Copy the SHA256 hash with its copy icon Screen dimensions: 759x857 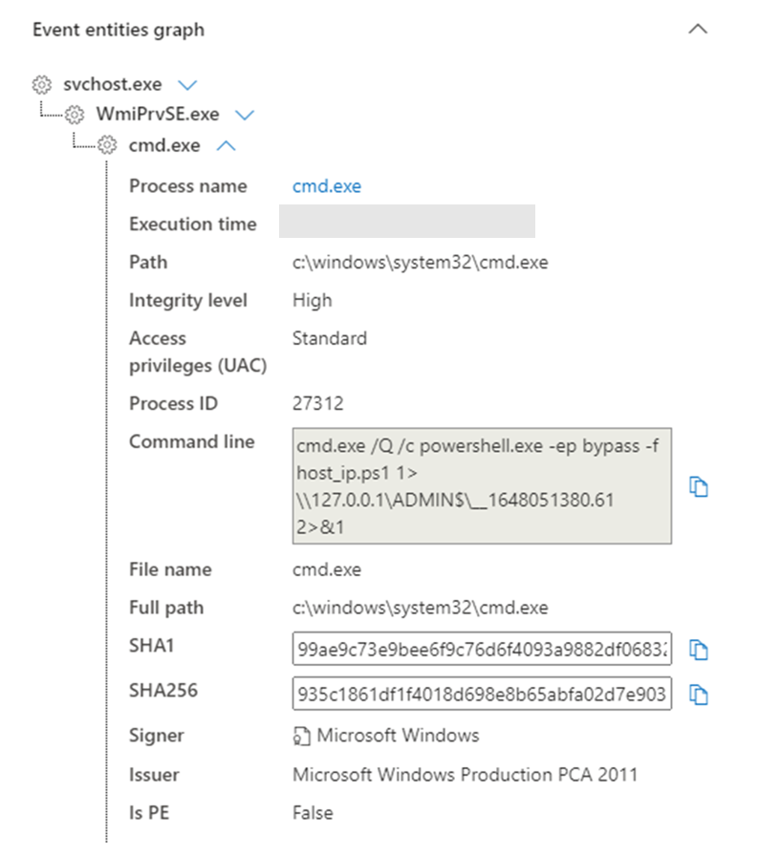(699, 694)
